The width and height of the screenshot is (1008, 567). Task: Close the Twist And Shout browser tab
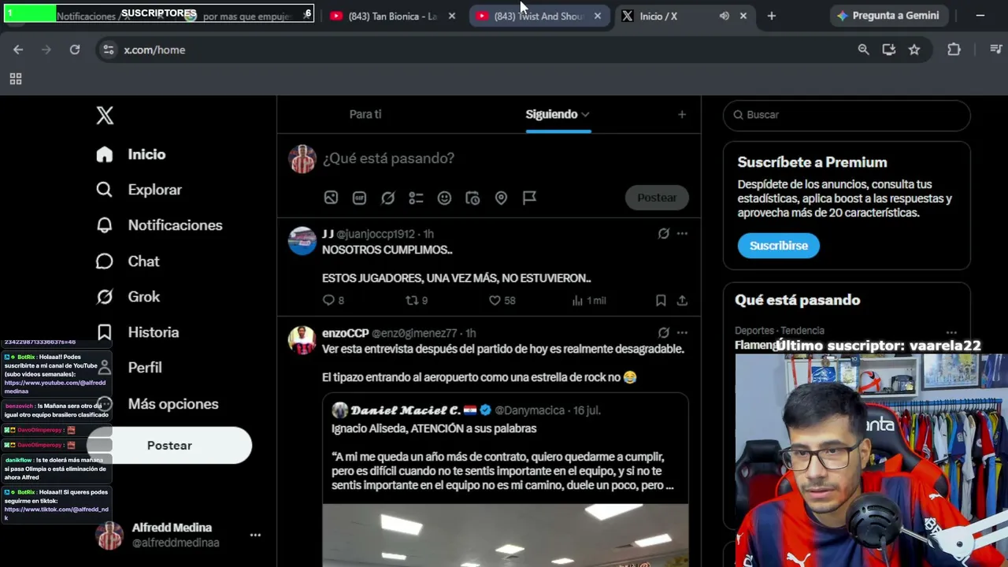(597, 16)
